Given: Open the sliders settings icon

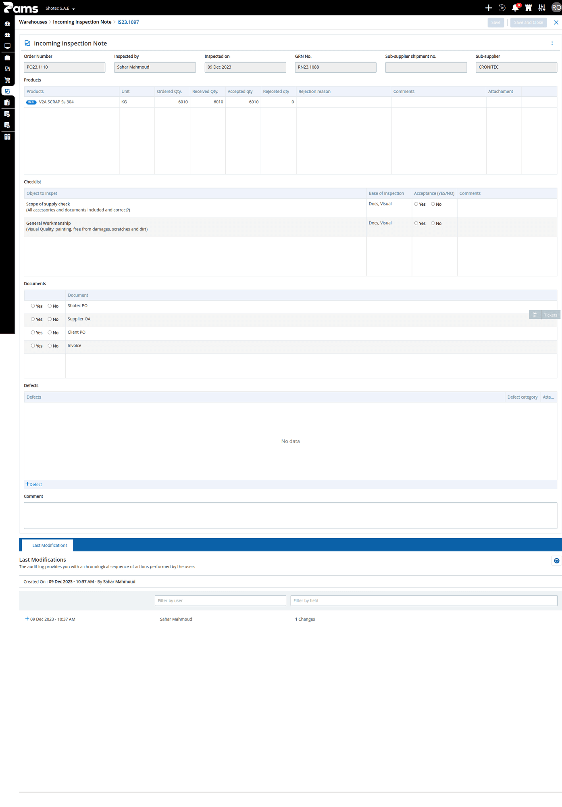Looking at the screenshot, I should pyautogui.click(x=542, y=8).
